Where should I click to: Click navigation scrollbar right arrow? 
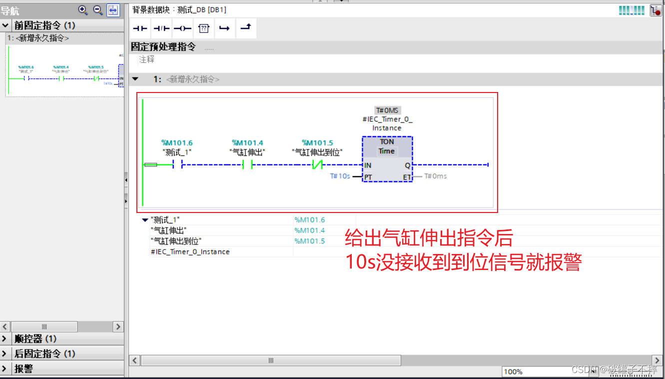click(118, 326)
